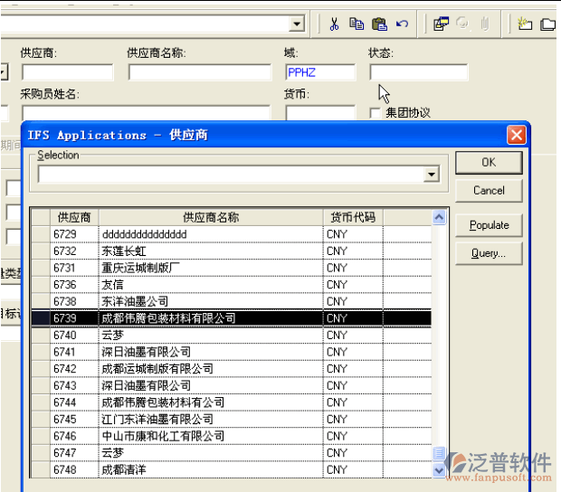Select highlighted row 成都伟腾包装材料有限公司
This screenshot has height=492, width=561.
coord(231,318)
